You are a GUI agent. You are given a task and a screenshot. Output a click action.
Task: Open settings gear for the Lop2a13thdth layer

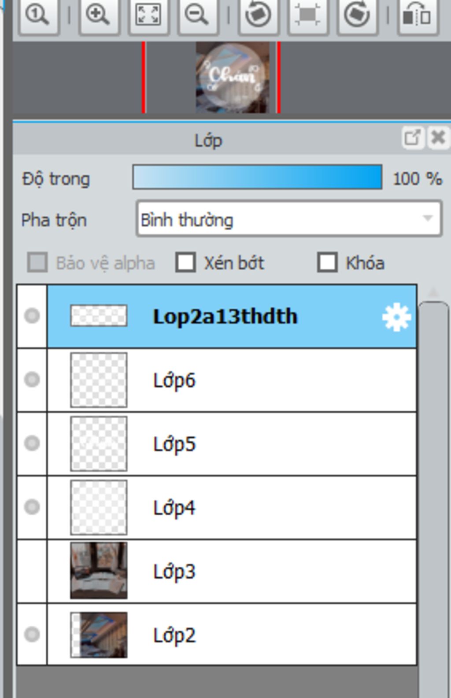click(x=396, y=317)
